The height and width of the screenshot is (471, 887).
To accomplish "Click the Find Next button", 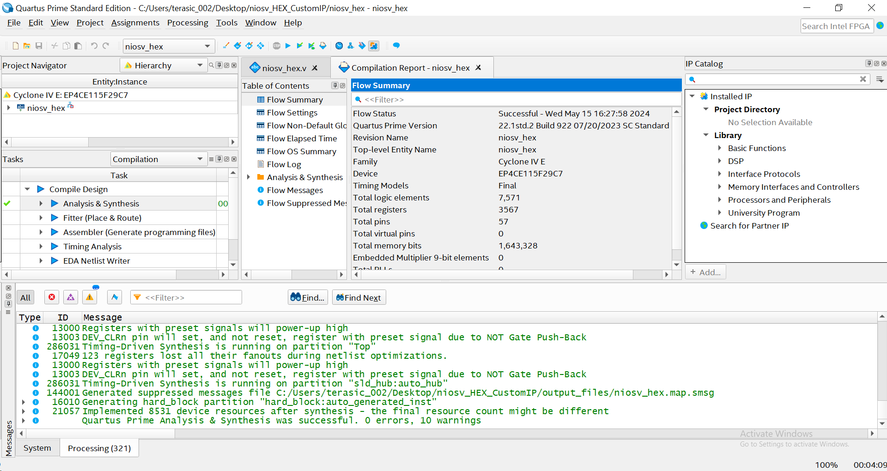I will 358,297.
